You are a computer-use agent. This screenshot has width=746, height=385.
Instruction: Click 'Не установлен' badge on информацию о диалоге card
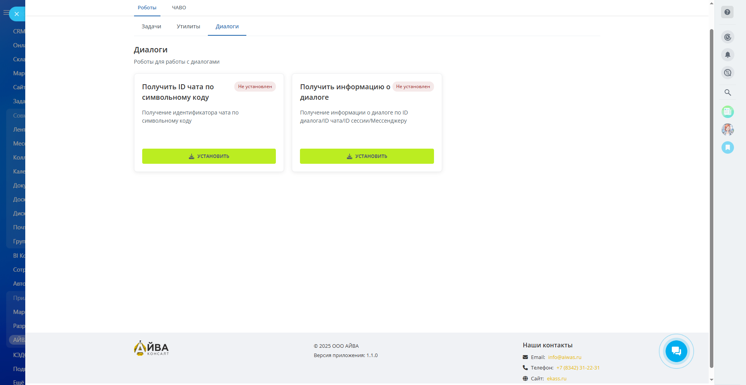click(x=413, y=87)
